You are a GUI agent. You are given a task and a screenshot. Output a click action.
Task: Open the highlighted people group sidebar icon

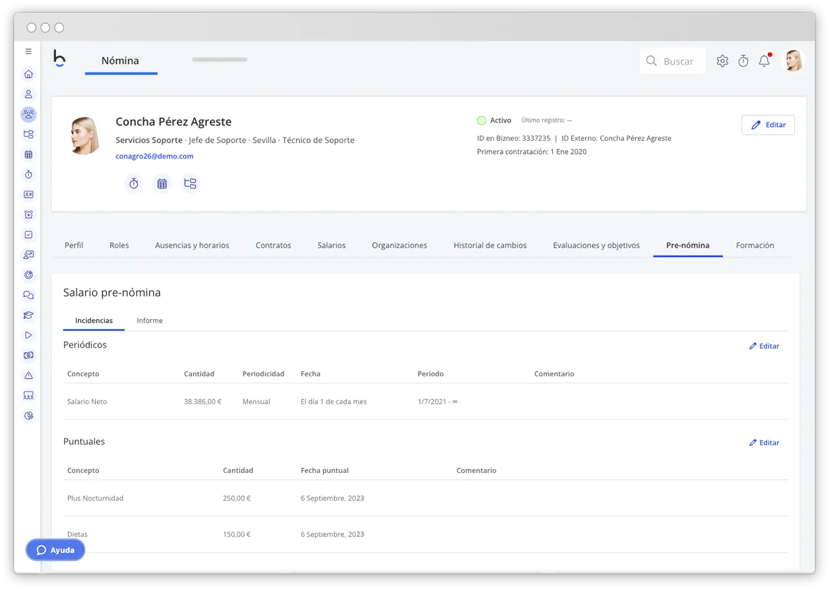pyautogui.click(x=28, y=114)
